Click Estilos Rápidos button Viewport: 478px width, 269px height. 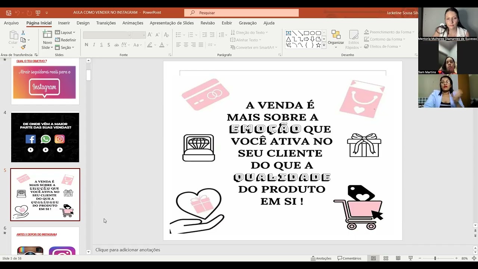click(x=353, y=39)
